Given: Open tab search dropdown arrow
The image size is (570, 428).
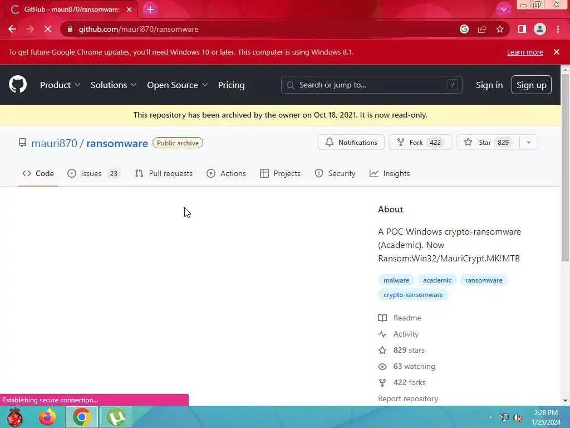Looking at the screenshot, I should coord(503,9).
